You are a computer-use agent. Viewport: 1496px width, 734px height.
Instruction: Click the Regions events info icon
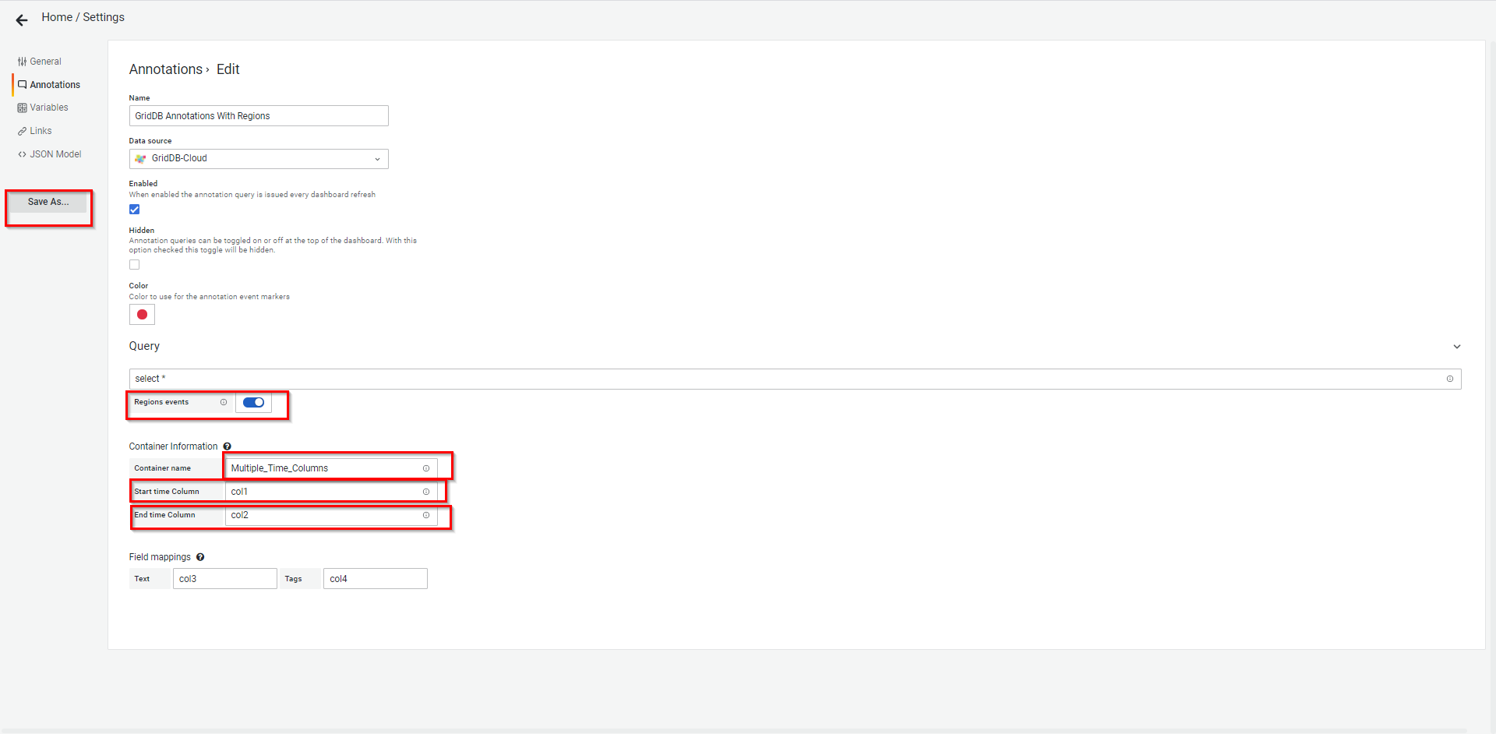[224, 402]
